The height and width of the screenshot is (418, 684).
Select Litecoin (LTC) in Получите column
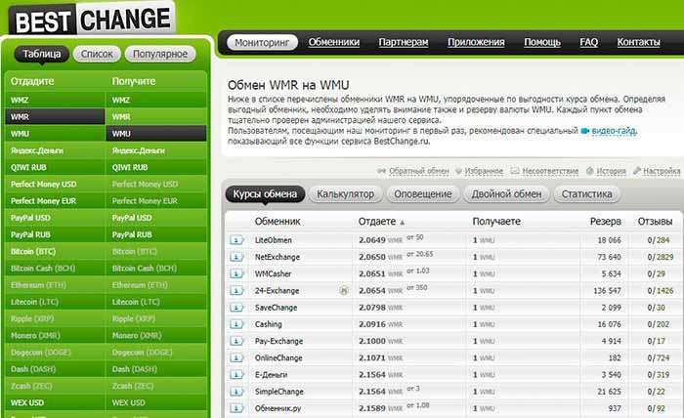tap(156, 302)
